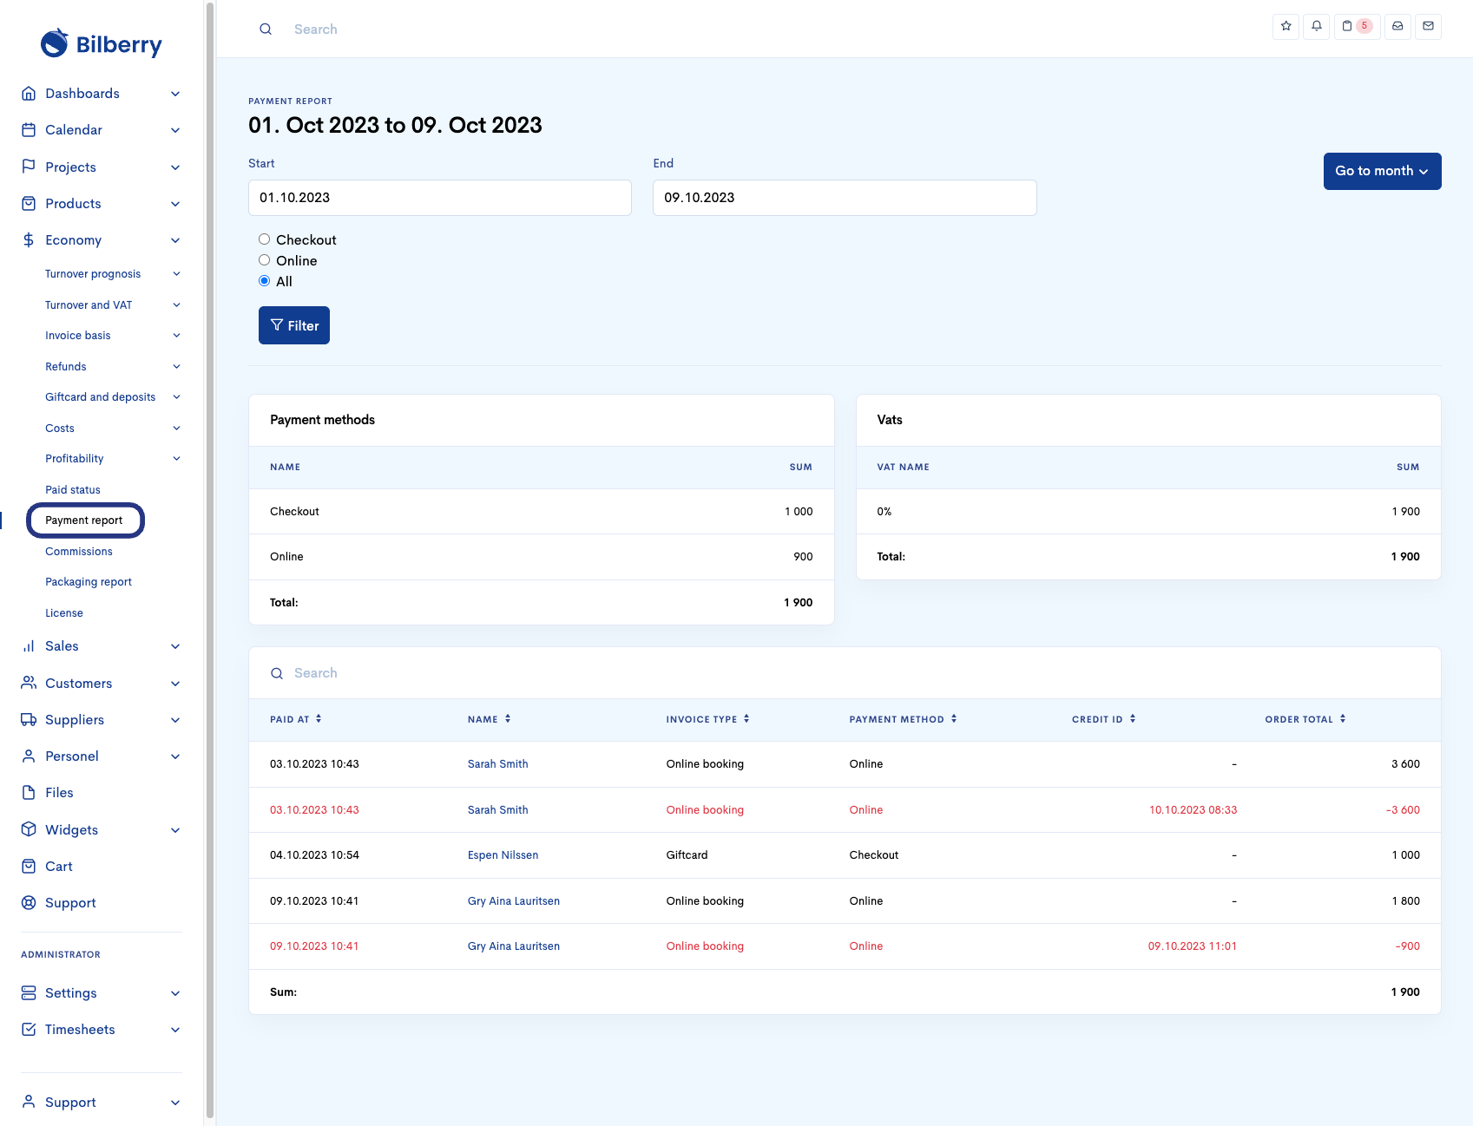
Task: Select the Online radio button
Action: [264, 260]
